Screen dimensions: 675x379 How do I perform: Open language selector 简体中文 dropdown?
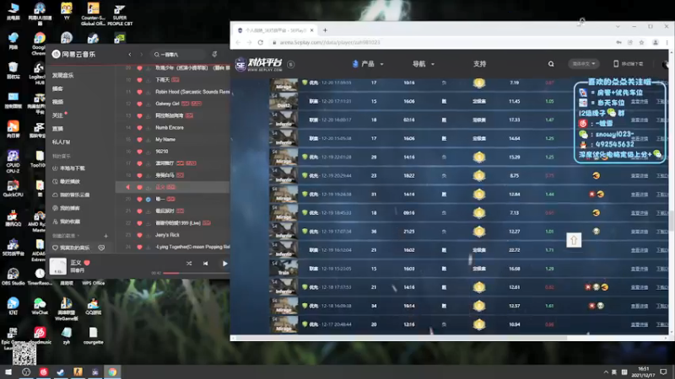coord(583,64)
